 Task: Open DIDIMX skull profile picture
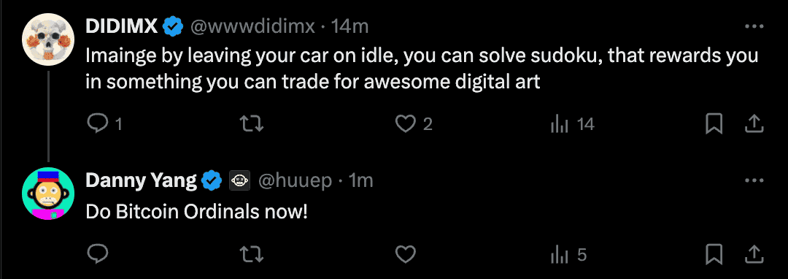pos(49,39)
